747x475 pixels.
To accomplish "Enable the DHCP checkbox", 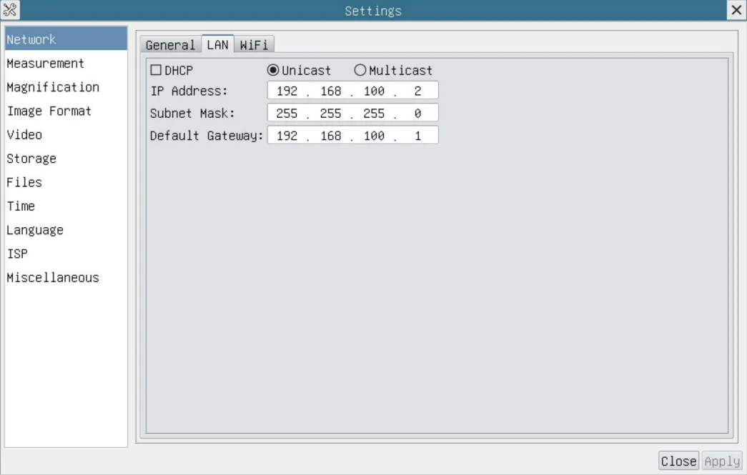I will click(156, 71).
